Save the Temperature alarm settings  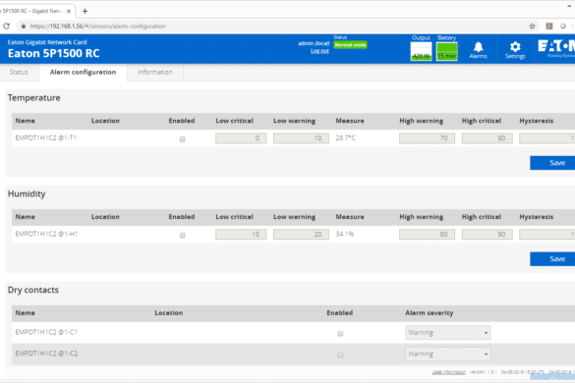(x=552, y=163)
